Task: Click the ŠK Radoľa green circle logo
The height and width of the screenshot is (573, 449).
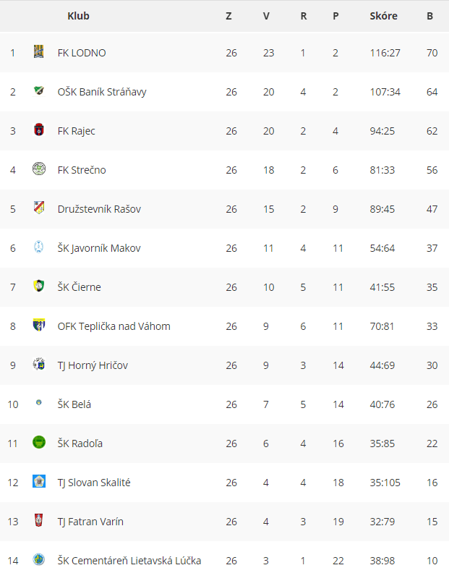Action: [39, 442]
